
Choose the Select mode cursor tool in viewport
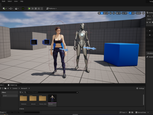(99, 13)
